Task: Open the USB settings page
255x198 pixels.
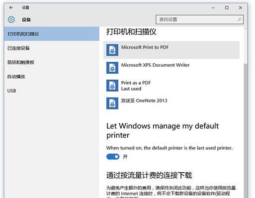Action: [x=52, y=91]
